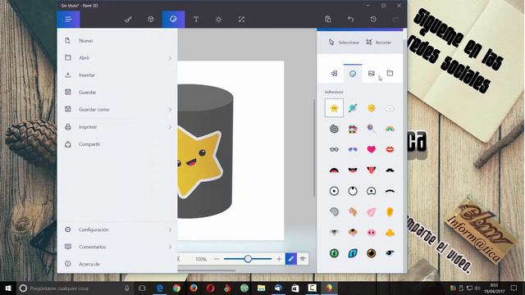Click the zoom slider handle
Image resolution: width=525 pixels, height=295 pixels.
click(x=248, y=259)
